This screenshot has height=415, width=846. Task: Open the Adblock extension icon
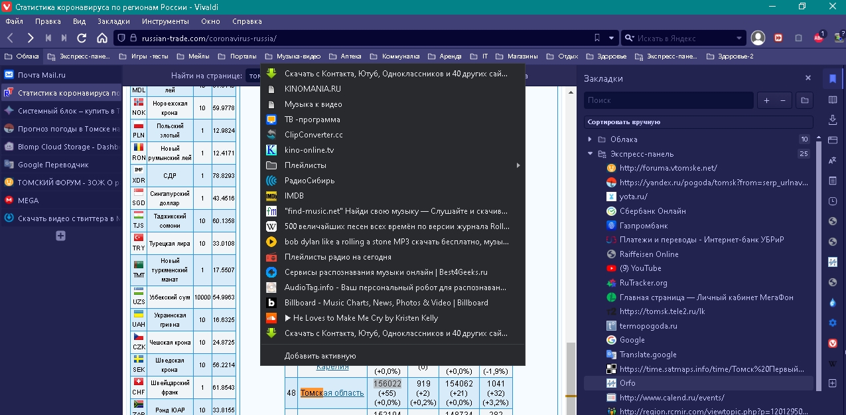(819, 38)
